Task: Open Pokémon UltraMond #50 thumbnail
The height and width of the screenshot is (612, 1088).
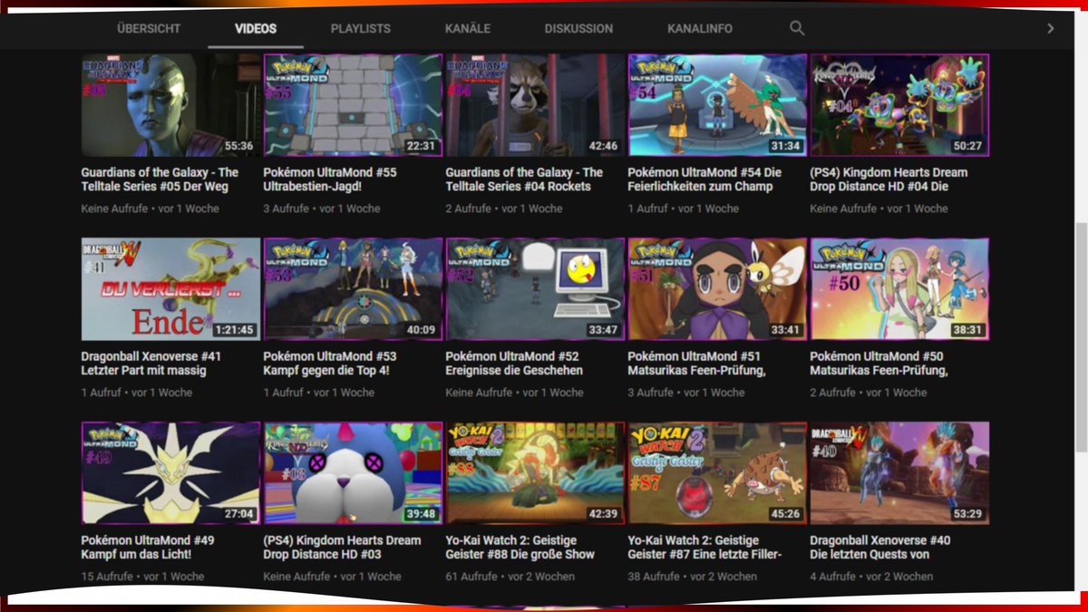Action: pos(899,289)
